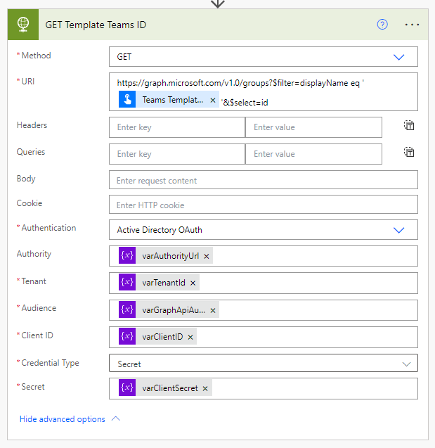Open the Credential Type dropdown

(406, 364)
